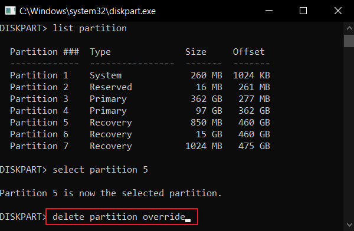The width and height of the screenshot is (354, 231).
Task: Click Recovery type of Partition 7
Action: click(x=111, y=146)
